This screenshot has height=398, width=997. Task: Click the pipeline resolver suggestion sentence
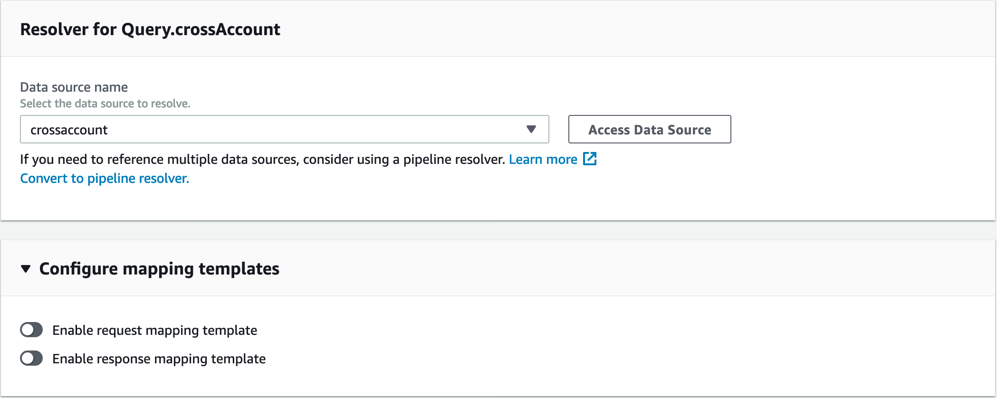point(262,160)
